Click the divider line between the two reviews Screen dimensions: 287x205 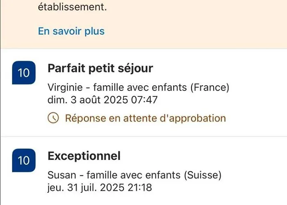pyautogui.click(x=143, y=137)
